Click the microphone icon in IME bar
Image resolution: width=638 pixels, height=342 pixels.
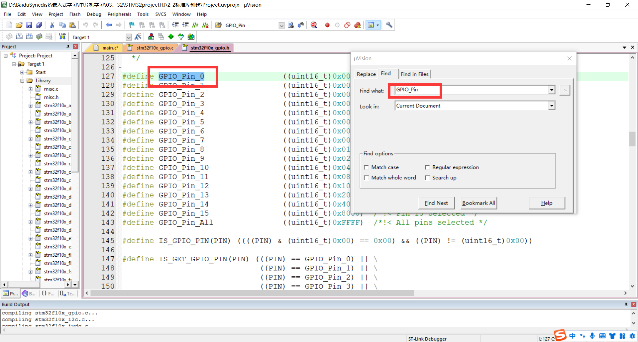(x=592, y=336)
